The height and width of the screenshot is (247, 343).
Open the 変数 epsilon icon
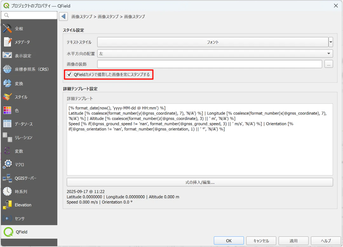tap(7, 151)
